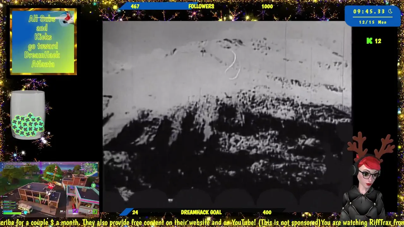Click the DreamHack goal target 400
The image size is (404, 227).
pos(267,212)
